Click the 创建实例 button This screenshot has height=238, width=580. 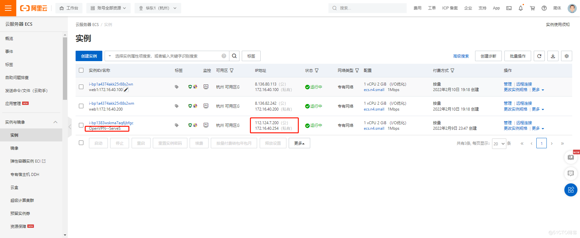tap(89, 56)
